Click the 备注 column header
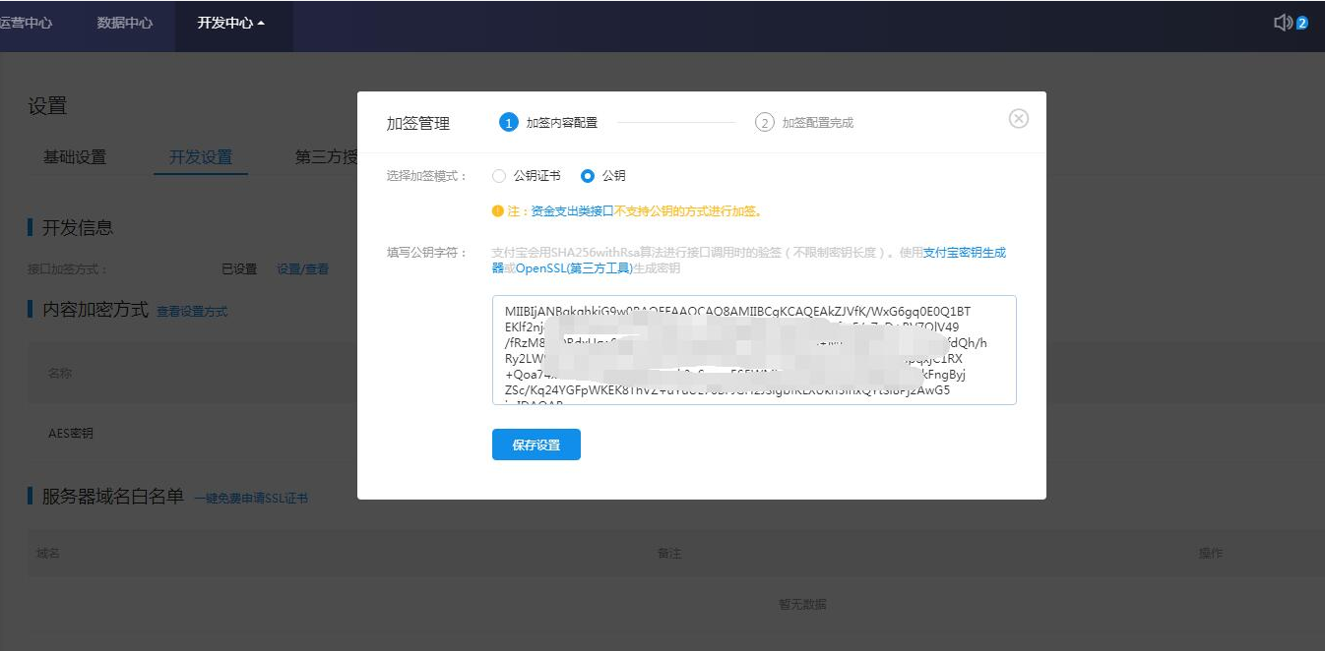Viewport: 1325px width, 651px height. [669, 554]
